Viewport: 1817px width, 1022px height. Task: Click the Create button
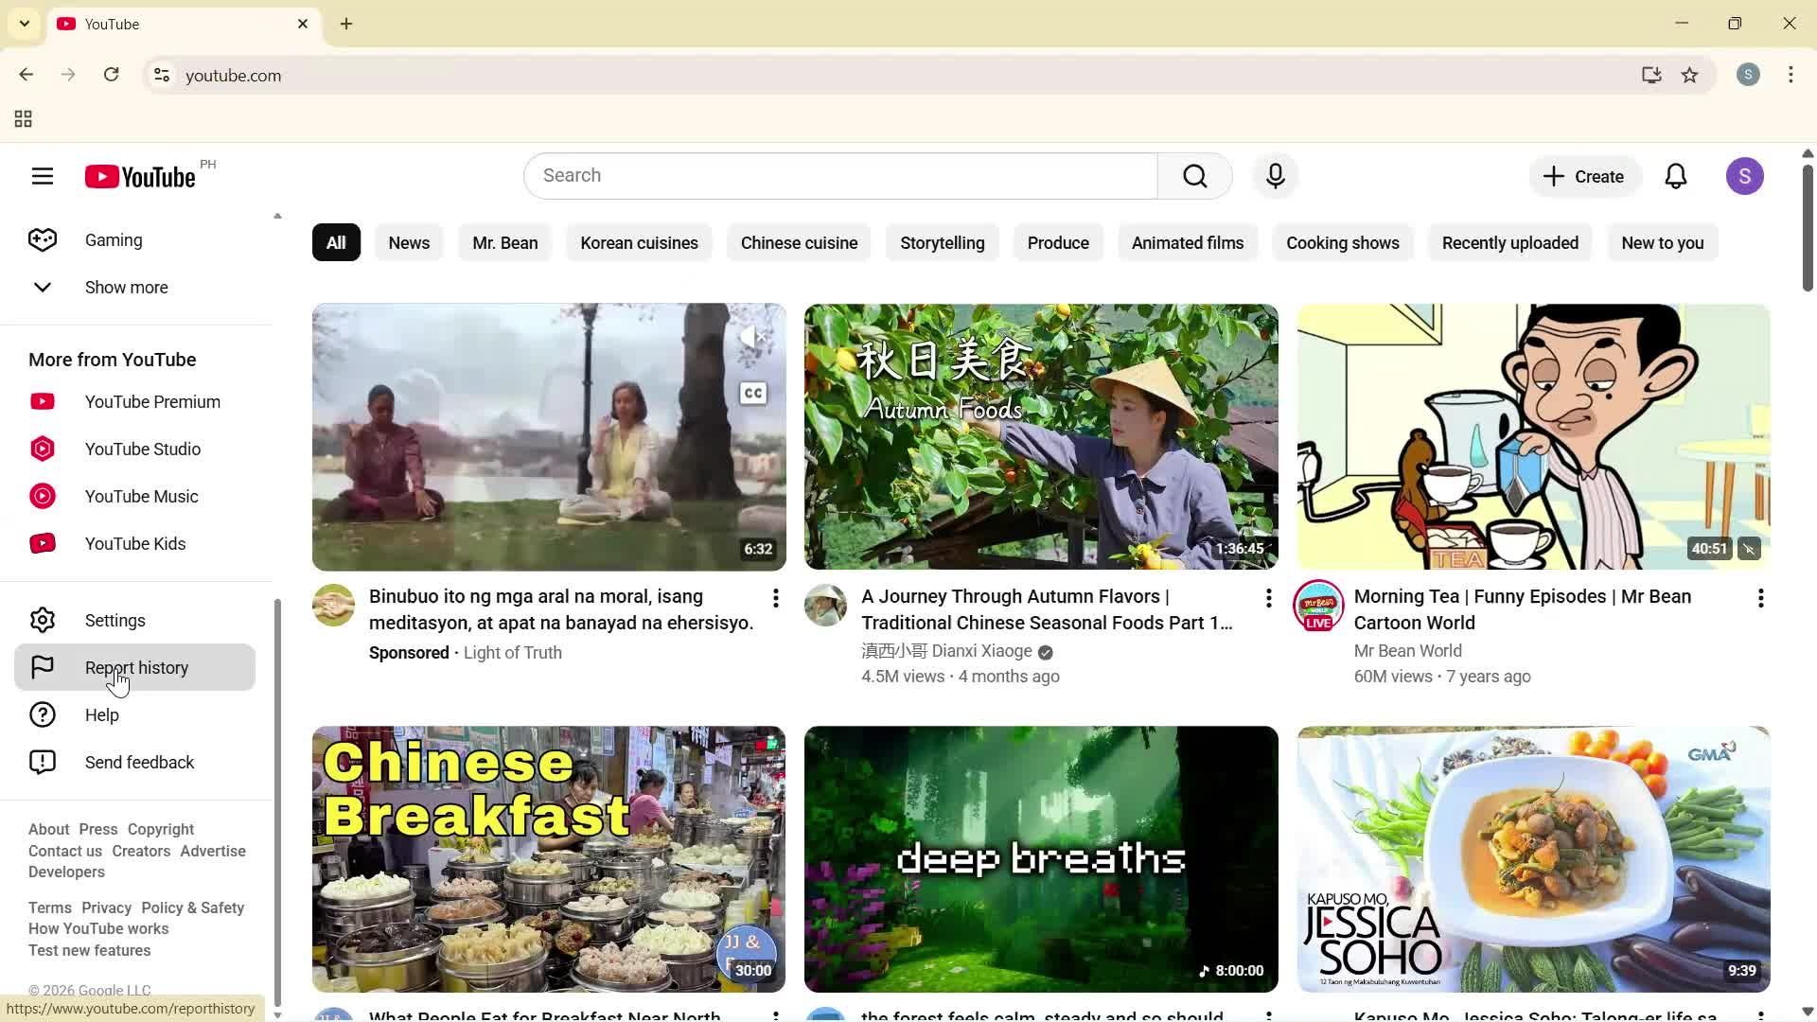(1583, 176)
